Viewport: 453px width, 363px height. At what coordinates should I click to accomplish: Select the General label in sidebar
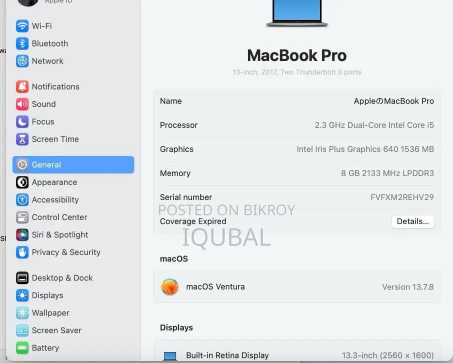pyautogui.click(x=46, y=164)
